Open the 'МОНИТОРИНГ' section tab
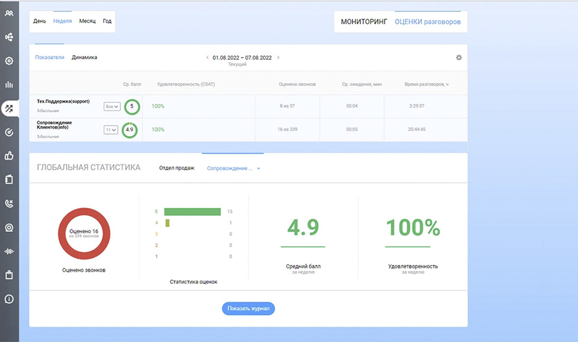Screen dimensions: 578x342 (364, 22)
